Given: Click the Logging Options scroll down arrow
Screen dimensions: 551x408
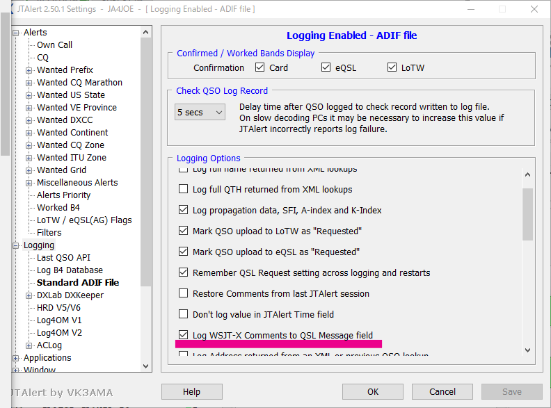Looking at the screenshot, I should 527,350.
